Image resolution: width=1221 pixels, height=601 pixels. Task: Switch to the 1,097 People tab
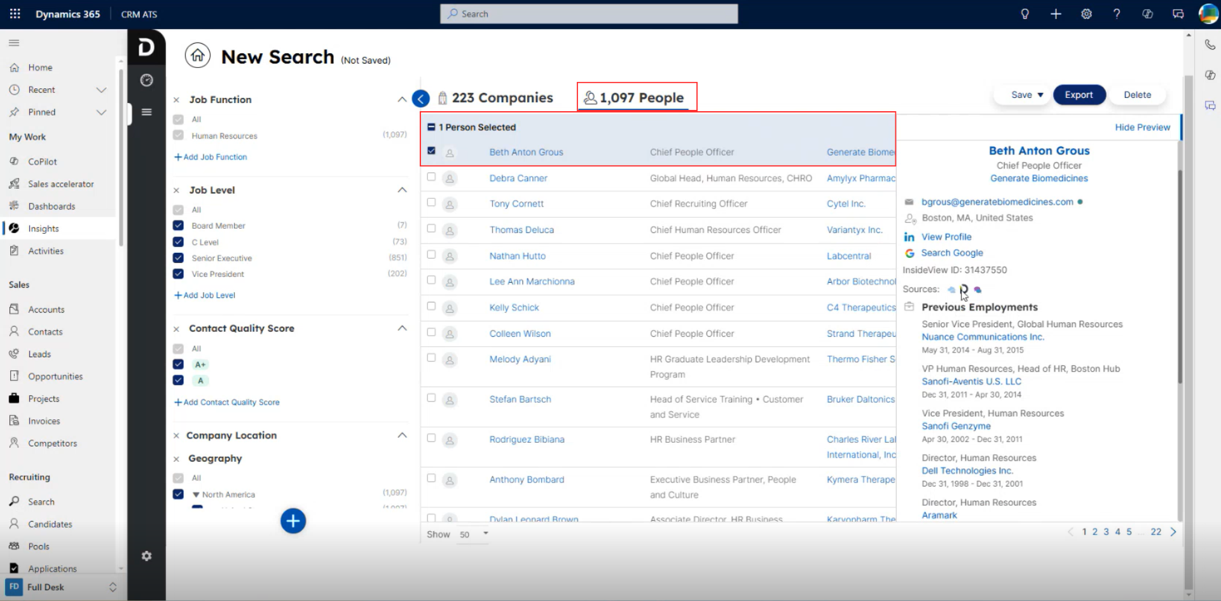pos(634,98)
